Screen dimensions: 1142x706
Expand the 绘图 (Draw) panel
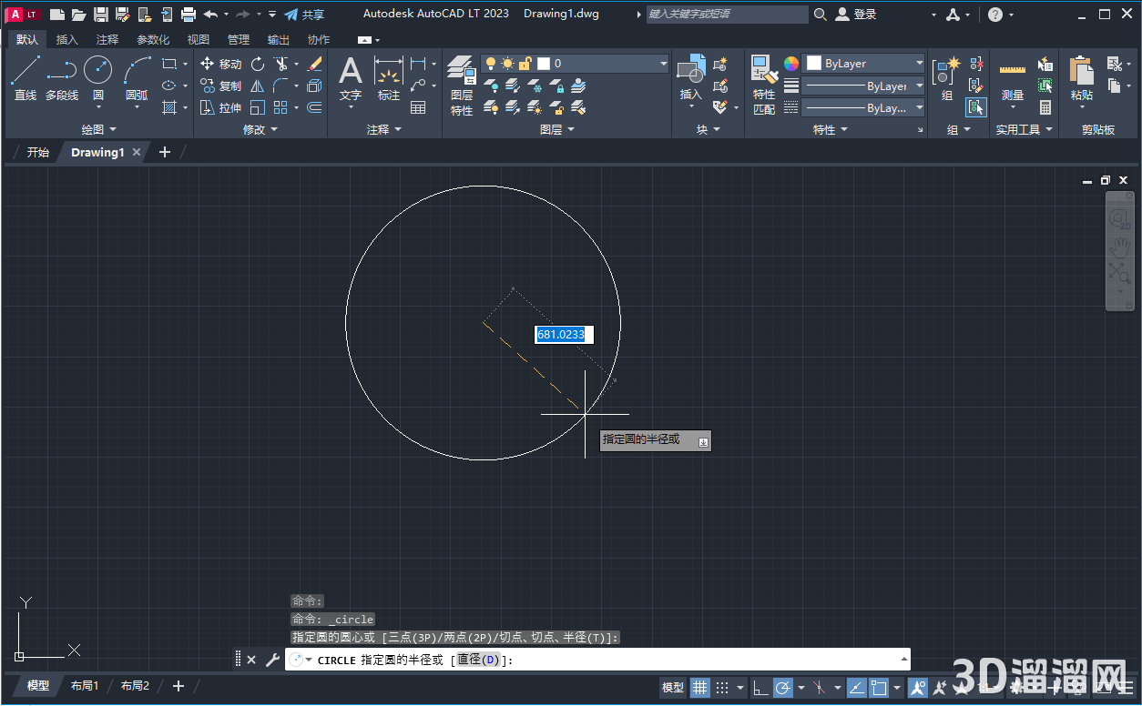pos(99,130)
